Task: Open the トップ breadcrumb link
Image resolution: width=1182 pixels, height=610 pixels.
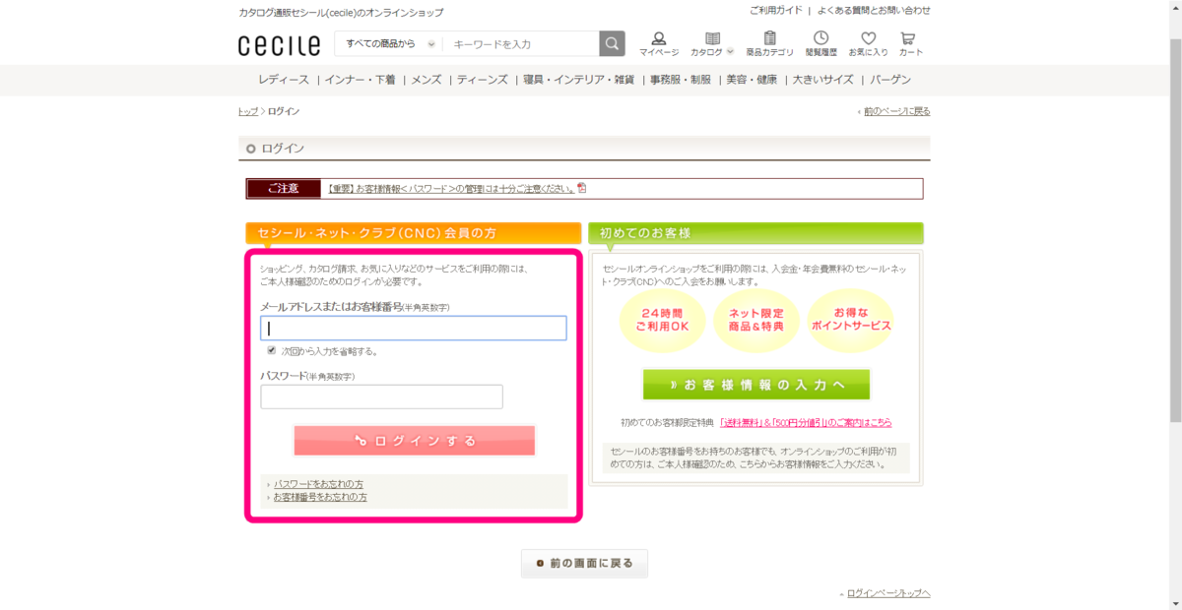Action: 247,111
